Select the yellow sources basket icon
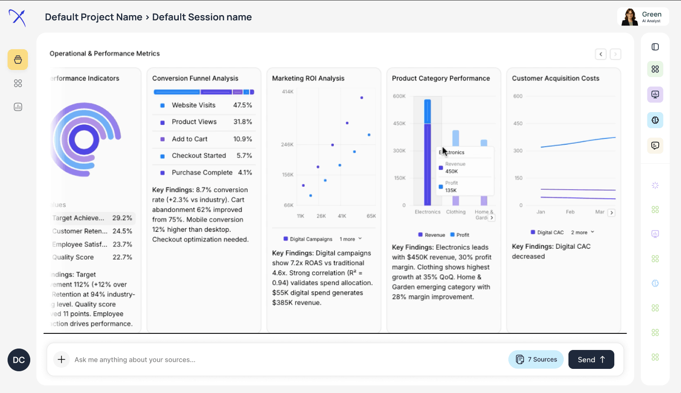The image size is (681, 393). pos(17,60)
